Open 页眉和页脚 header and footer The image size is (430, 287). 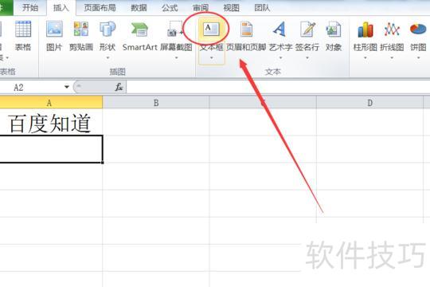[x=246, y=36]
